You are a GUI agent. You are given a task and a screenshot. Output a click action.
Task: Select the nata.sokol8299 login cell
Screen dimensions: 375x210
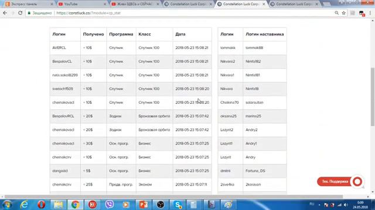point(65,75)
